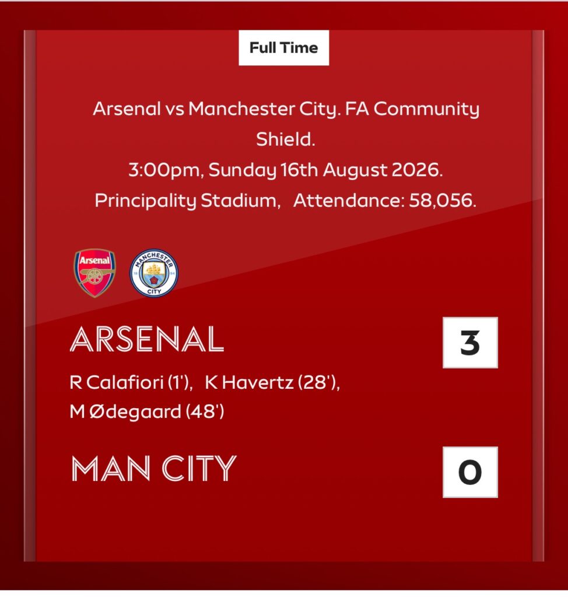Click the right glass panel edge strip

tap(538, 296)
